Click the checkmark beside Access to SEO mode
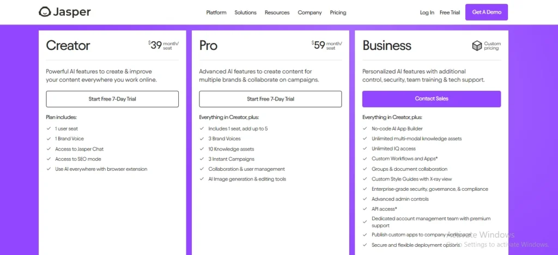The height and width of the screenshot is (255, 558). pyautogui.click(x=48, y=159)
